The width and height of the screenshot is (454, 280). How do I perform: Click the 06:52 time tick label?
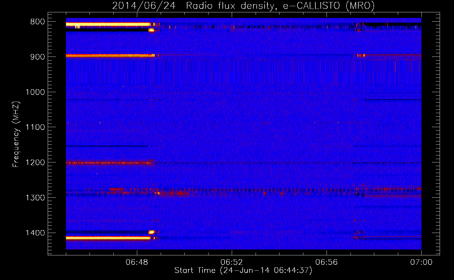(x=232, y=262)
